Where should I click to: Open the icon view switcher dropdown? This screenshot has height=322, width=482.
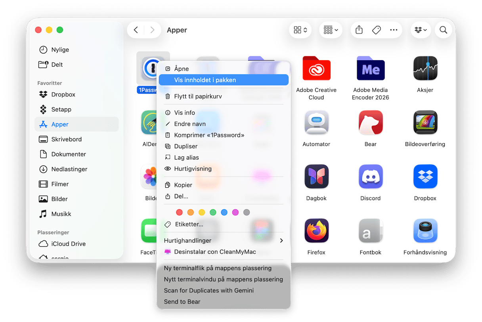[x=300, y=30]
